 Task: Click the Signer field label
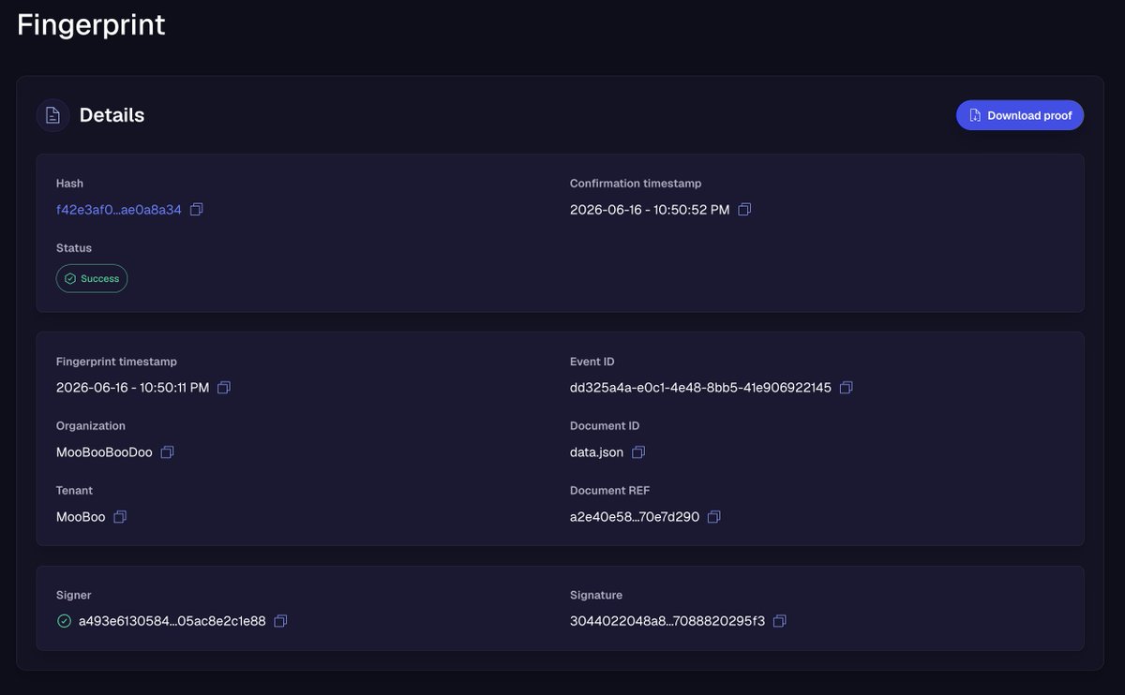74,595
